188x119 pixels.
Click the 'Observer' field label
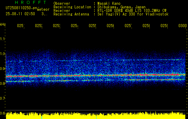pos(62,3)
